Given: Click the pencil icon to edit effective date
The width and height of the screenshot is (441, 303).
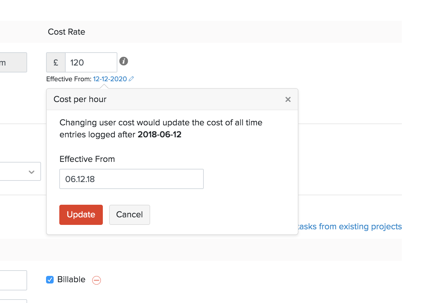Looking at the screenshot, I should point(132,79).
